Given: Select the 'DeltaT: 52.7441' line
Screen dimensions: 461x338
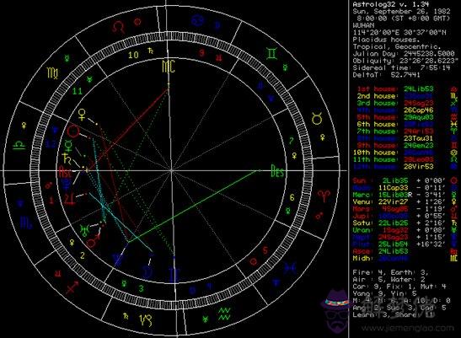Looking at the screenshot, I should (386, 75).
